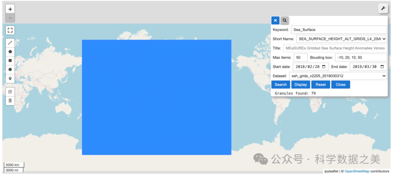Click the edit layers icon
The image size is (393, 175).
[10, 91]
